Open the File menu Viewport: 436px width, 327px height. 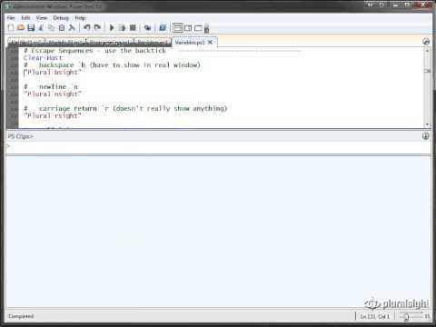tap(11, 18)
